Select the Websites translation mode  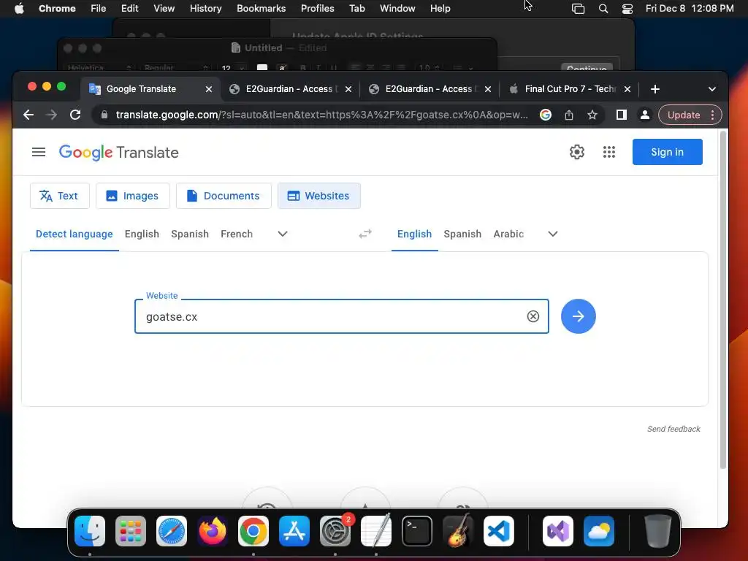(x=318, y=196)
